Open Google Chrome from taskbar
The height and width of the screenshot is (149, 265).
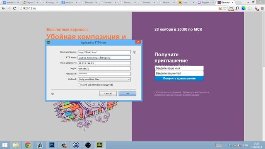[x=28, y=145]
